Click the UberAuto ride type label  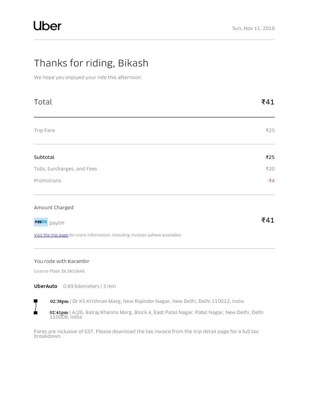(45, 286)
